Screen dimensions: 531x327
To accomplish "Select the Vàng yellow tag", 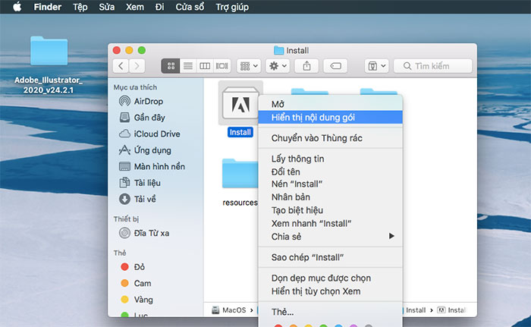I will (x=137, y=300).
